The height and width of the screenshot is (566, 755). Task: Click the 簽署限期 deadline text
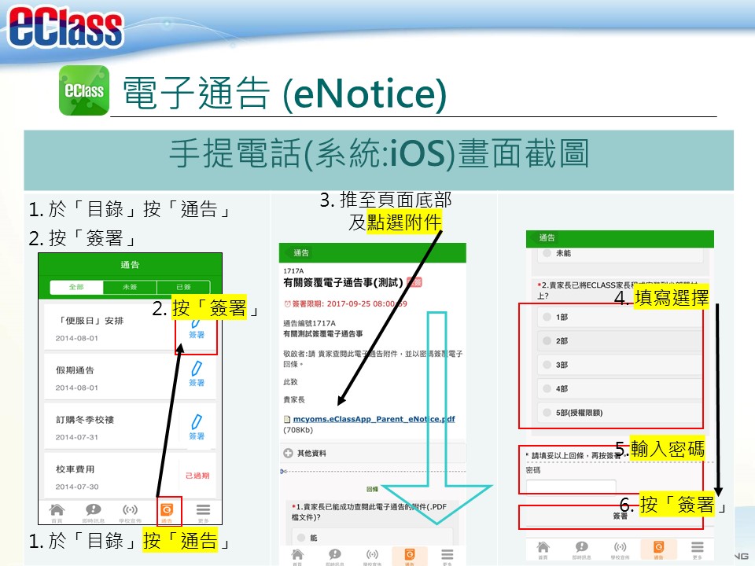pyautogui.click(x=345, y=303)
